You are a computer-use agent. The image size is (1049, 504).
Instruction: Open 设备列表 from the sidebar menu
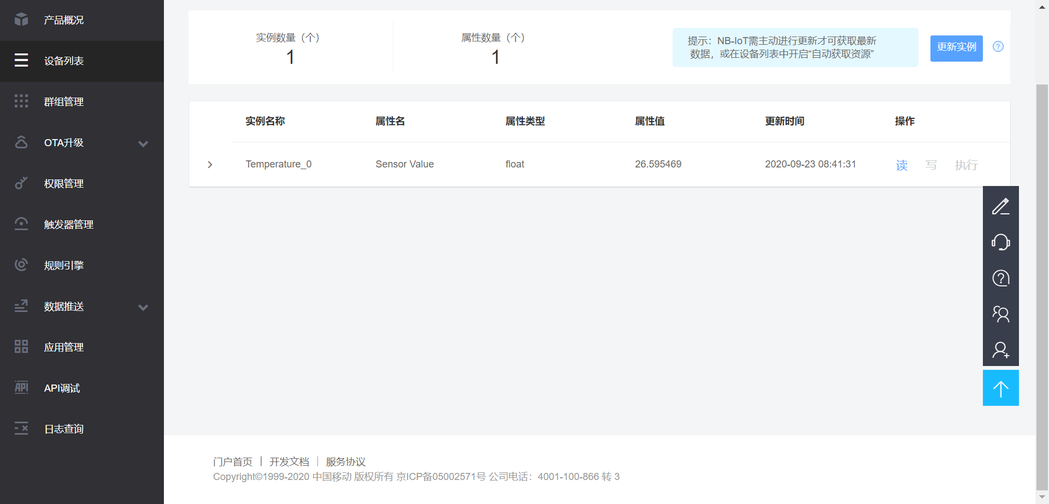[x=21, y=61]
